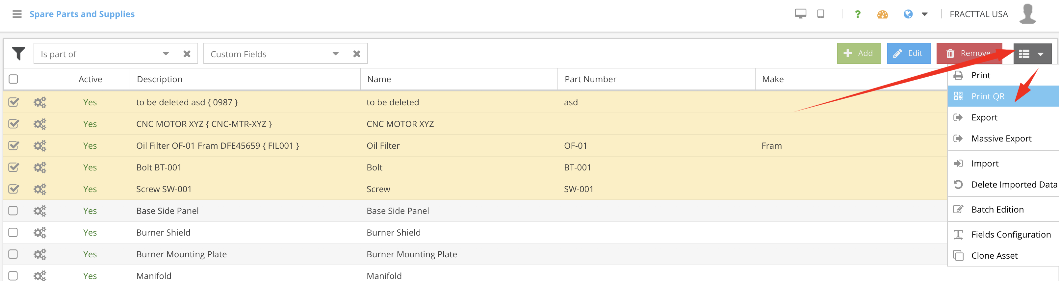Screen dimensions: 1059x281
Task: Open the globe language dropdown arrow
Action: (925, 14)
